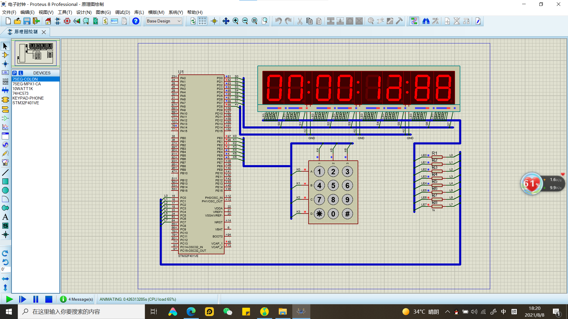Select 74HC573 in the devices list
Image resolution: width=568 pixels, height=319 pixels.
tap(35, 93)
